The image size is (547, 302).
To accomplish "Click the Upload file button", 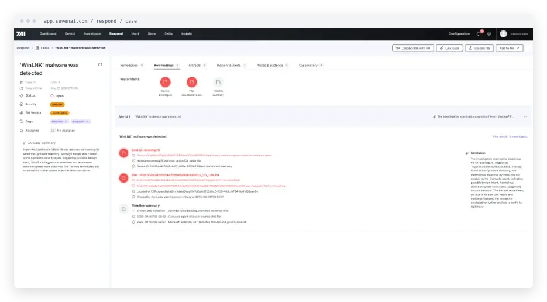I will click(x=479, y=48).
